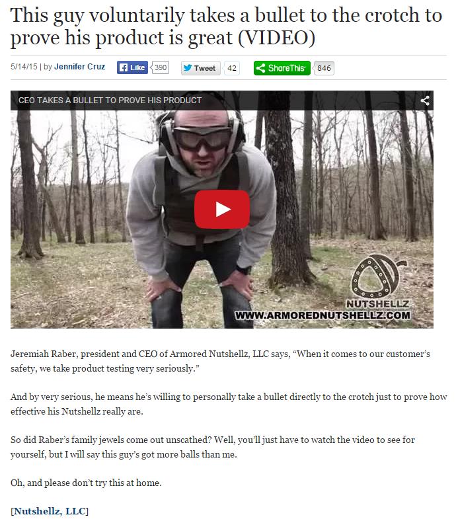Click the Facebook Like button
The height and width of the screenshot is (523, 456).
tap(132, 67)
